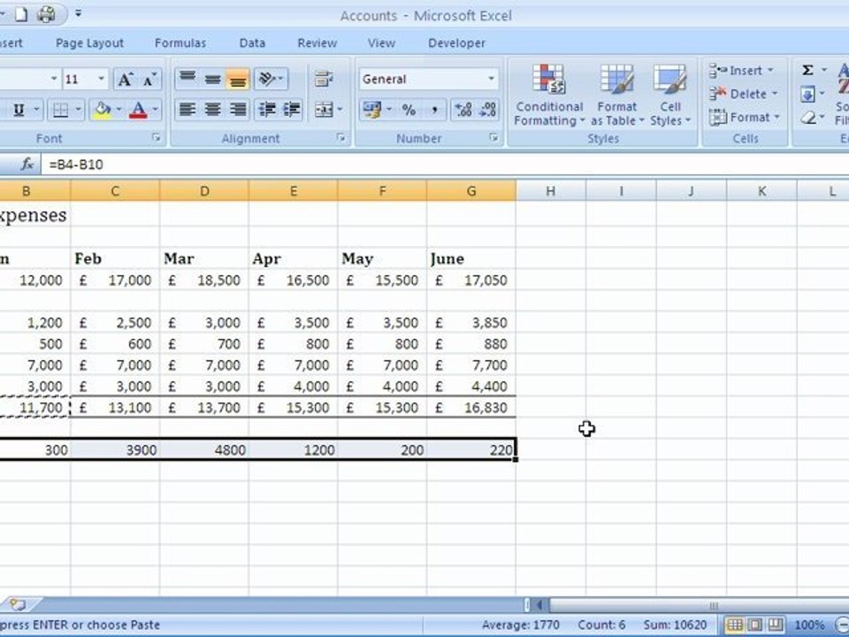Open the Number dialog launcher
This screenshot has width=849, height=637.
click(493, 138)
